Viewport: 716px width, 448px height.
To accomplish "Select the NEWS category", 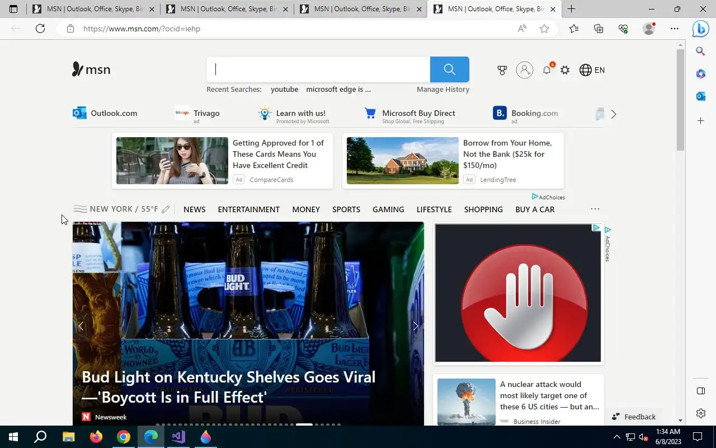I will (195, 209).
